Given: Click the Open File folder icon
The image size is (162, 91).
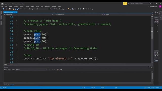Looking at the screenshot, I should [x=13, y=9].
